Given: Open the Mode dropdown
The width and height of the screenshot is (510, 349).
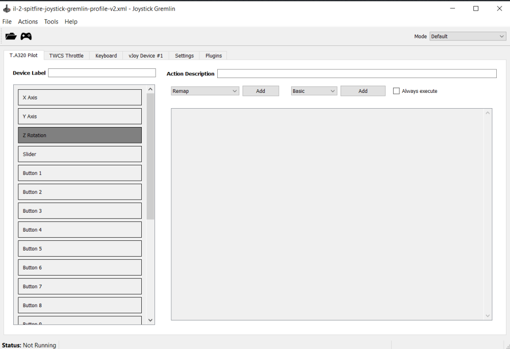Looking at the screenshot, I should point(467,36).
